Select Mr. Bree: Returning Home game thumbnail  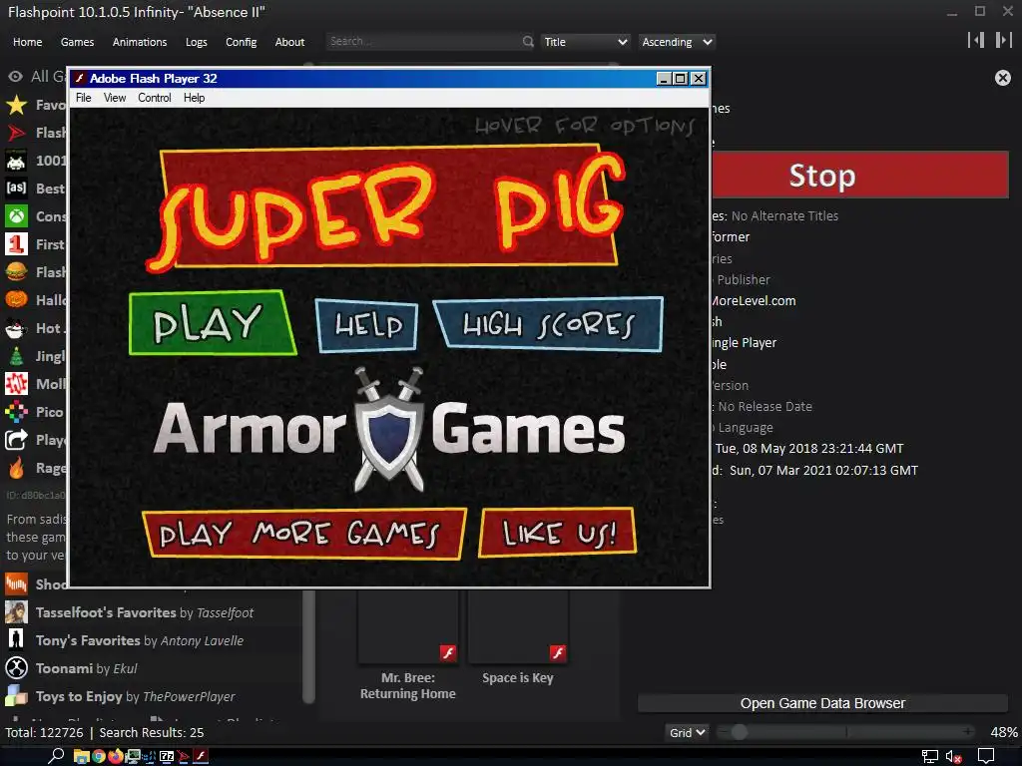pyautogui.click(x=408, y=628)
